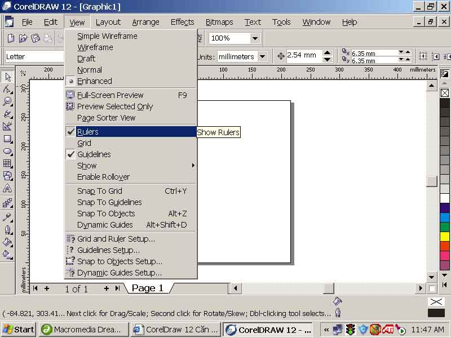Select the Eyedropper tool
Viewport: 451px width, 338px height.
[x=7, y=217]
